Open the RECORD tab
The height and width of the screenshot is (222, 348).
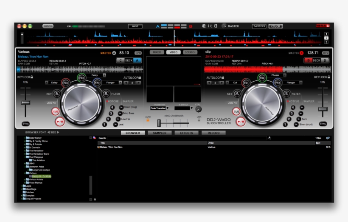[x=213, y=133]
